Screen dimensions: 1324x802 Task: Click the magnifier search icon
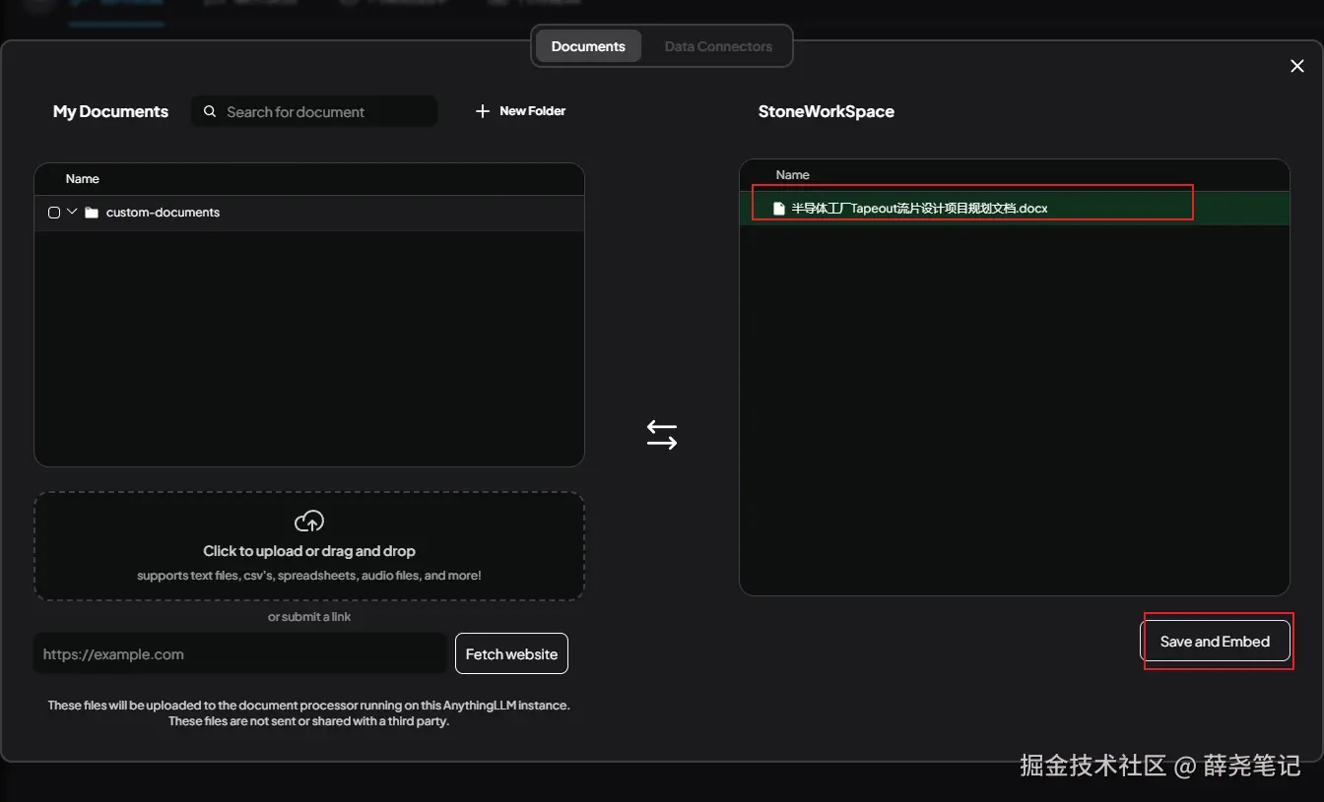pos(210,111)
